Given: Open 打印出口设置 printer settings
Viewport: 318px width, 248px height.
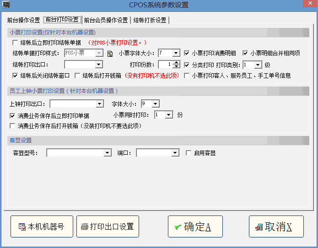Looking at the screenshot, I should click(x=108, y=226).
